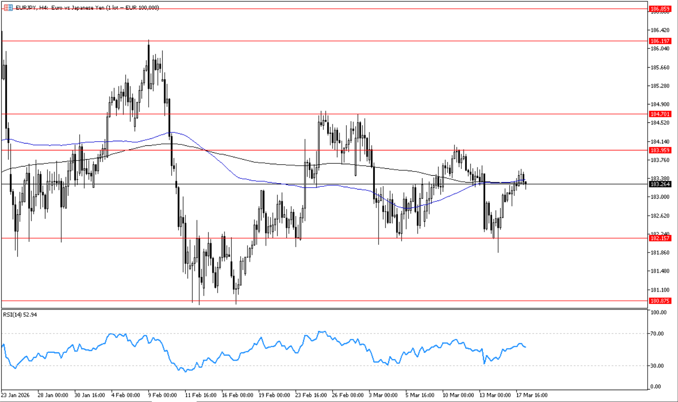Click the 182.157 support price label
This screenshot has height=402, width=678.
click(660, 238)
